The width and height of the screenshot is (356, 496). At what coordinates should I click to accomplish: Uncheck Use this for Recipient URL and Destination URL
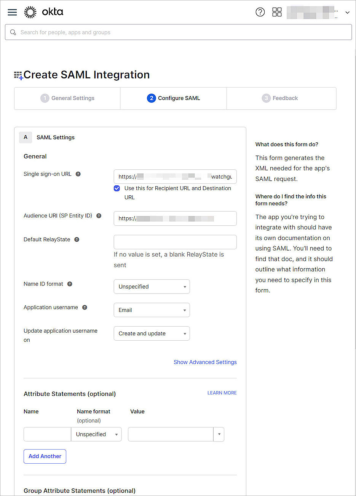pos(117,188)
